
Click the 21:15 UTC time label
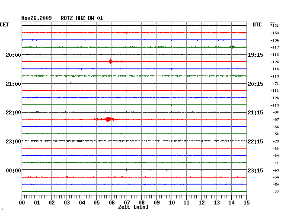click(255, 113)
